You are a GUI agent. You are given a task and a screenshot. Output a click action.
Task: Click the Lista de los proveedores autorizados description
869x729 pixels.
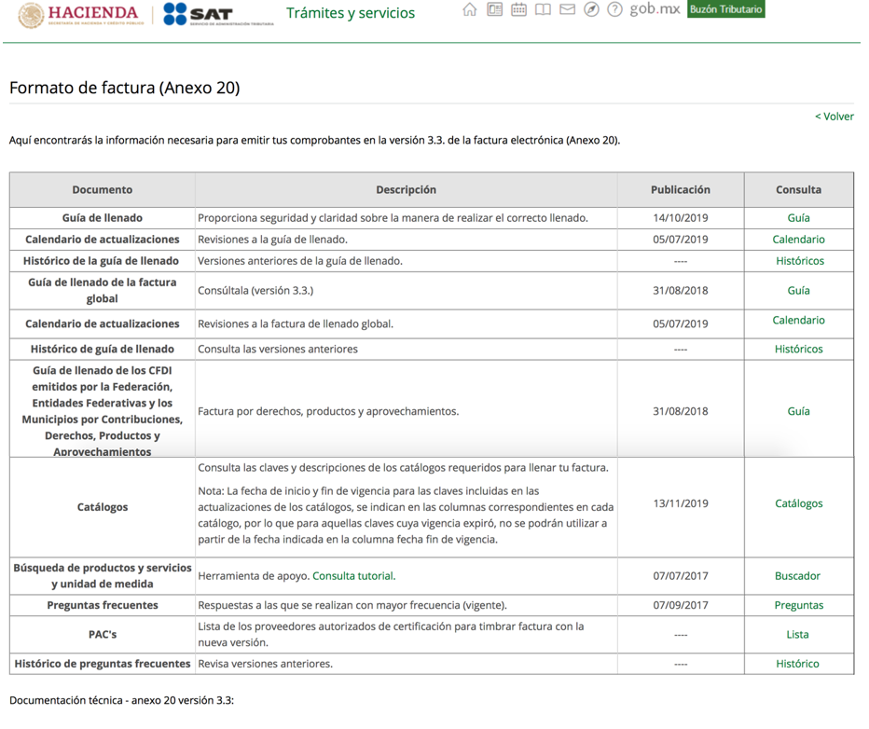tap(392, 634)
